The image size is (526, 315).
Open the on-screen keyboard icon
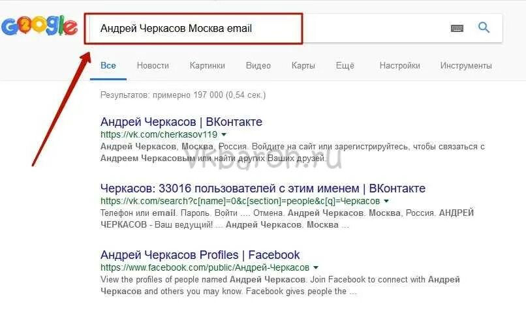457,28
